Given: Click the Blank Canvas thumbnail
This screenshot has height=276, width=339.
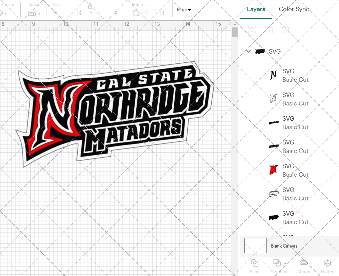Looking at the screenshot, I should (255, 245).
